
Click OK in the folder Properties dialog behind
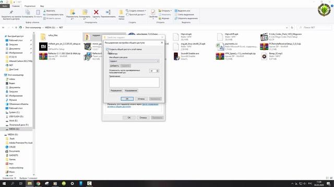point(129,118)
